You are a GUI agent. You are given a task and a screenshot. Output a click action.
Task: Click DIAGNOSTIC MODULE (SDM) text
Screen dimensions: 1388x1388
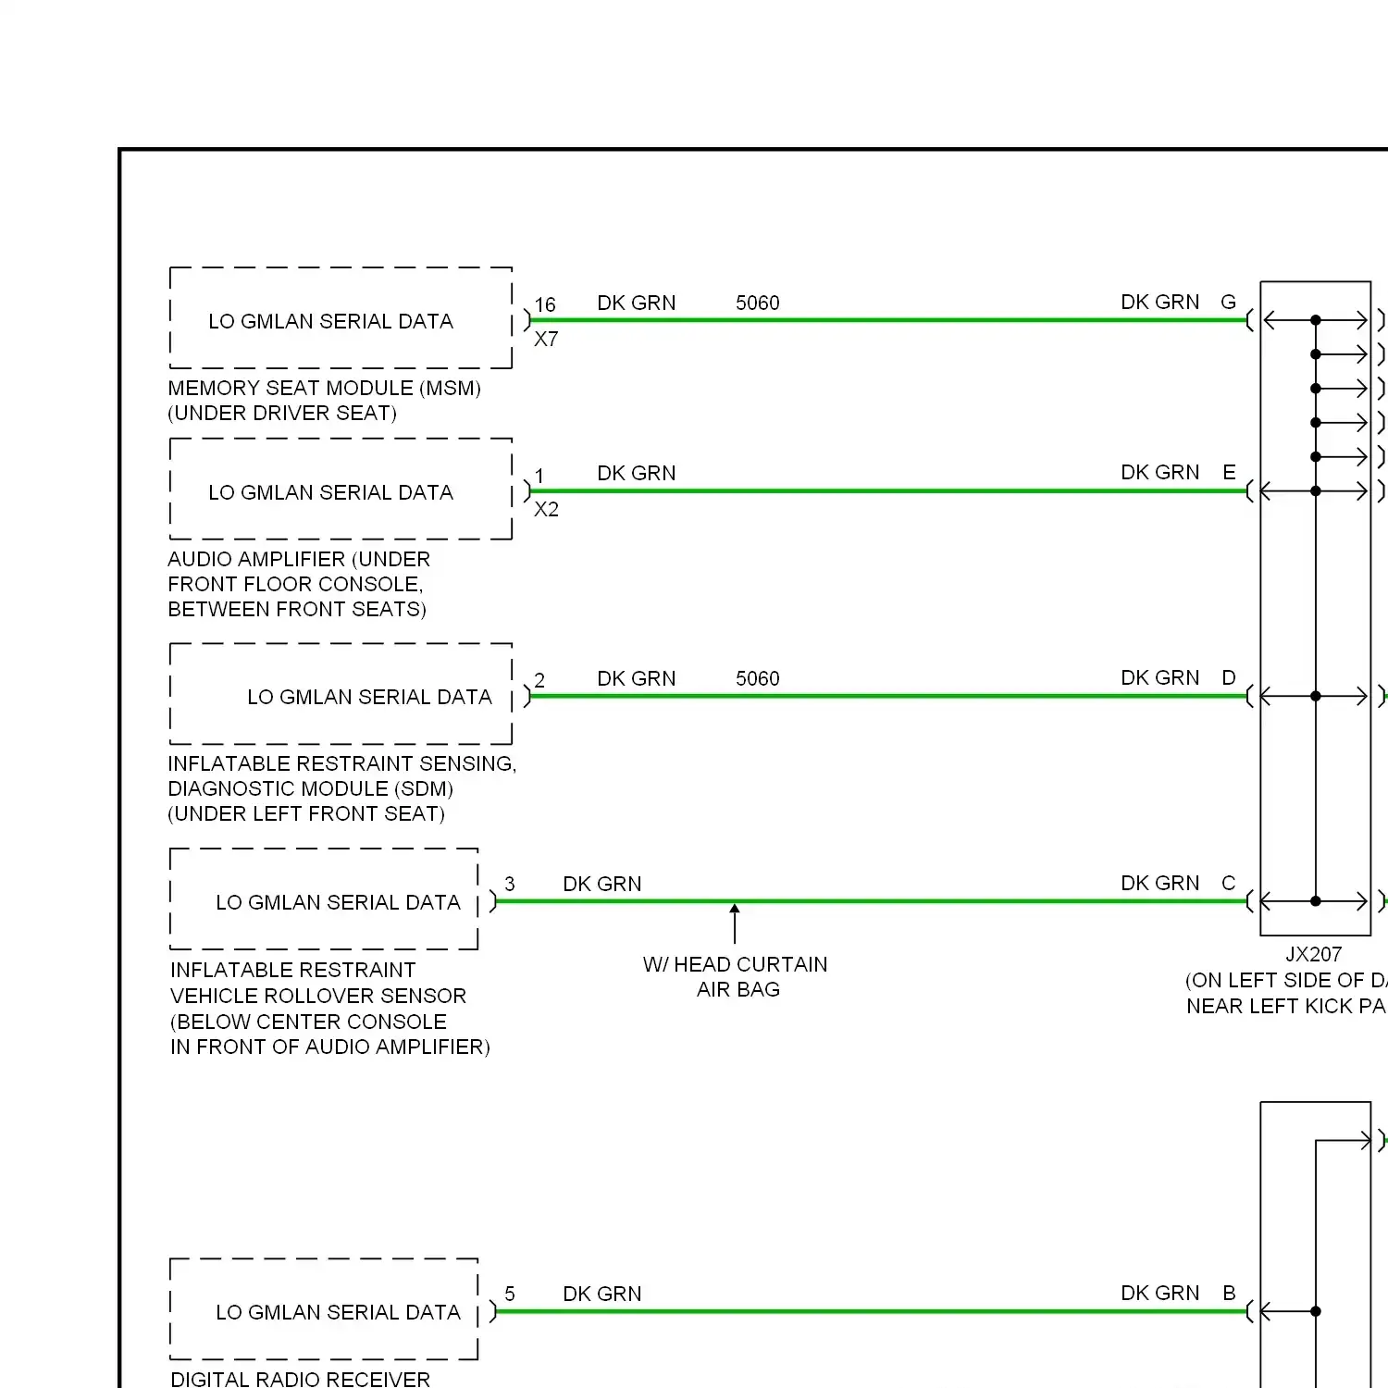coord(311,788)
